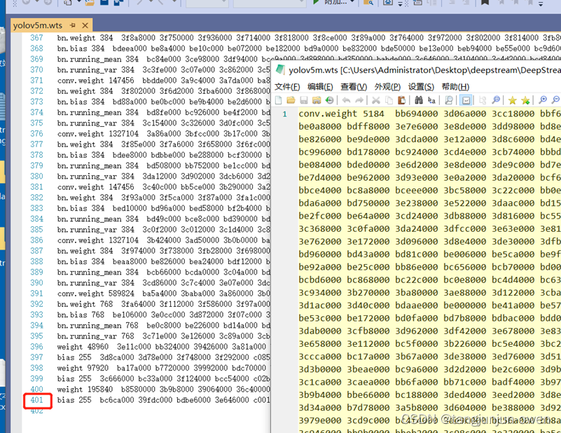Click 'conv.weight 147456' on line 371
This screenshot has height=433, width=561.
tap(95, 81)
